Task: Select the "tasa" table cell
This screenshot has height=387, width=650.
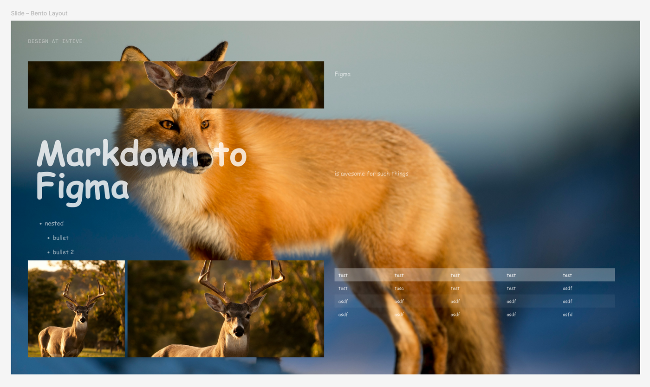Action: [x=399, y=288]
